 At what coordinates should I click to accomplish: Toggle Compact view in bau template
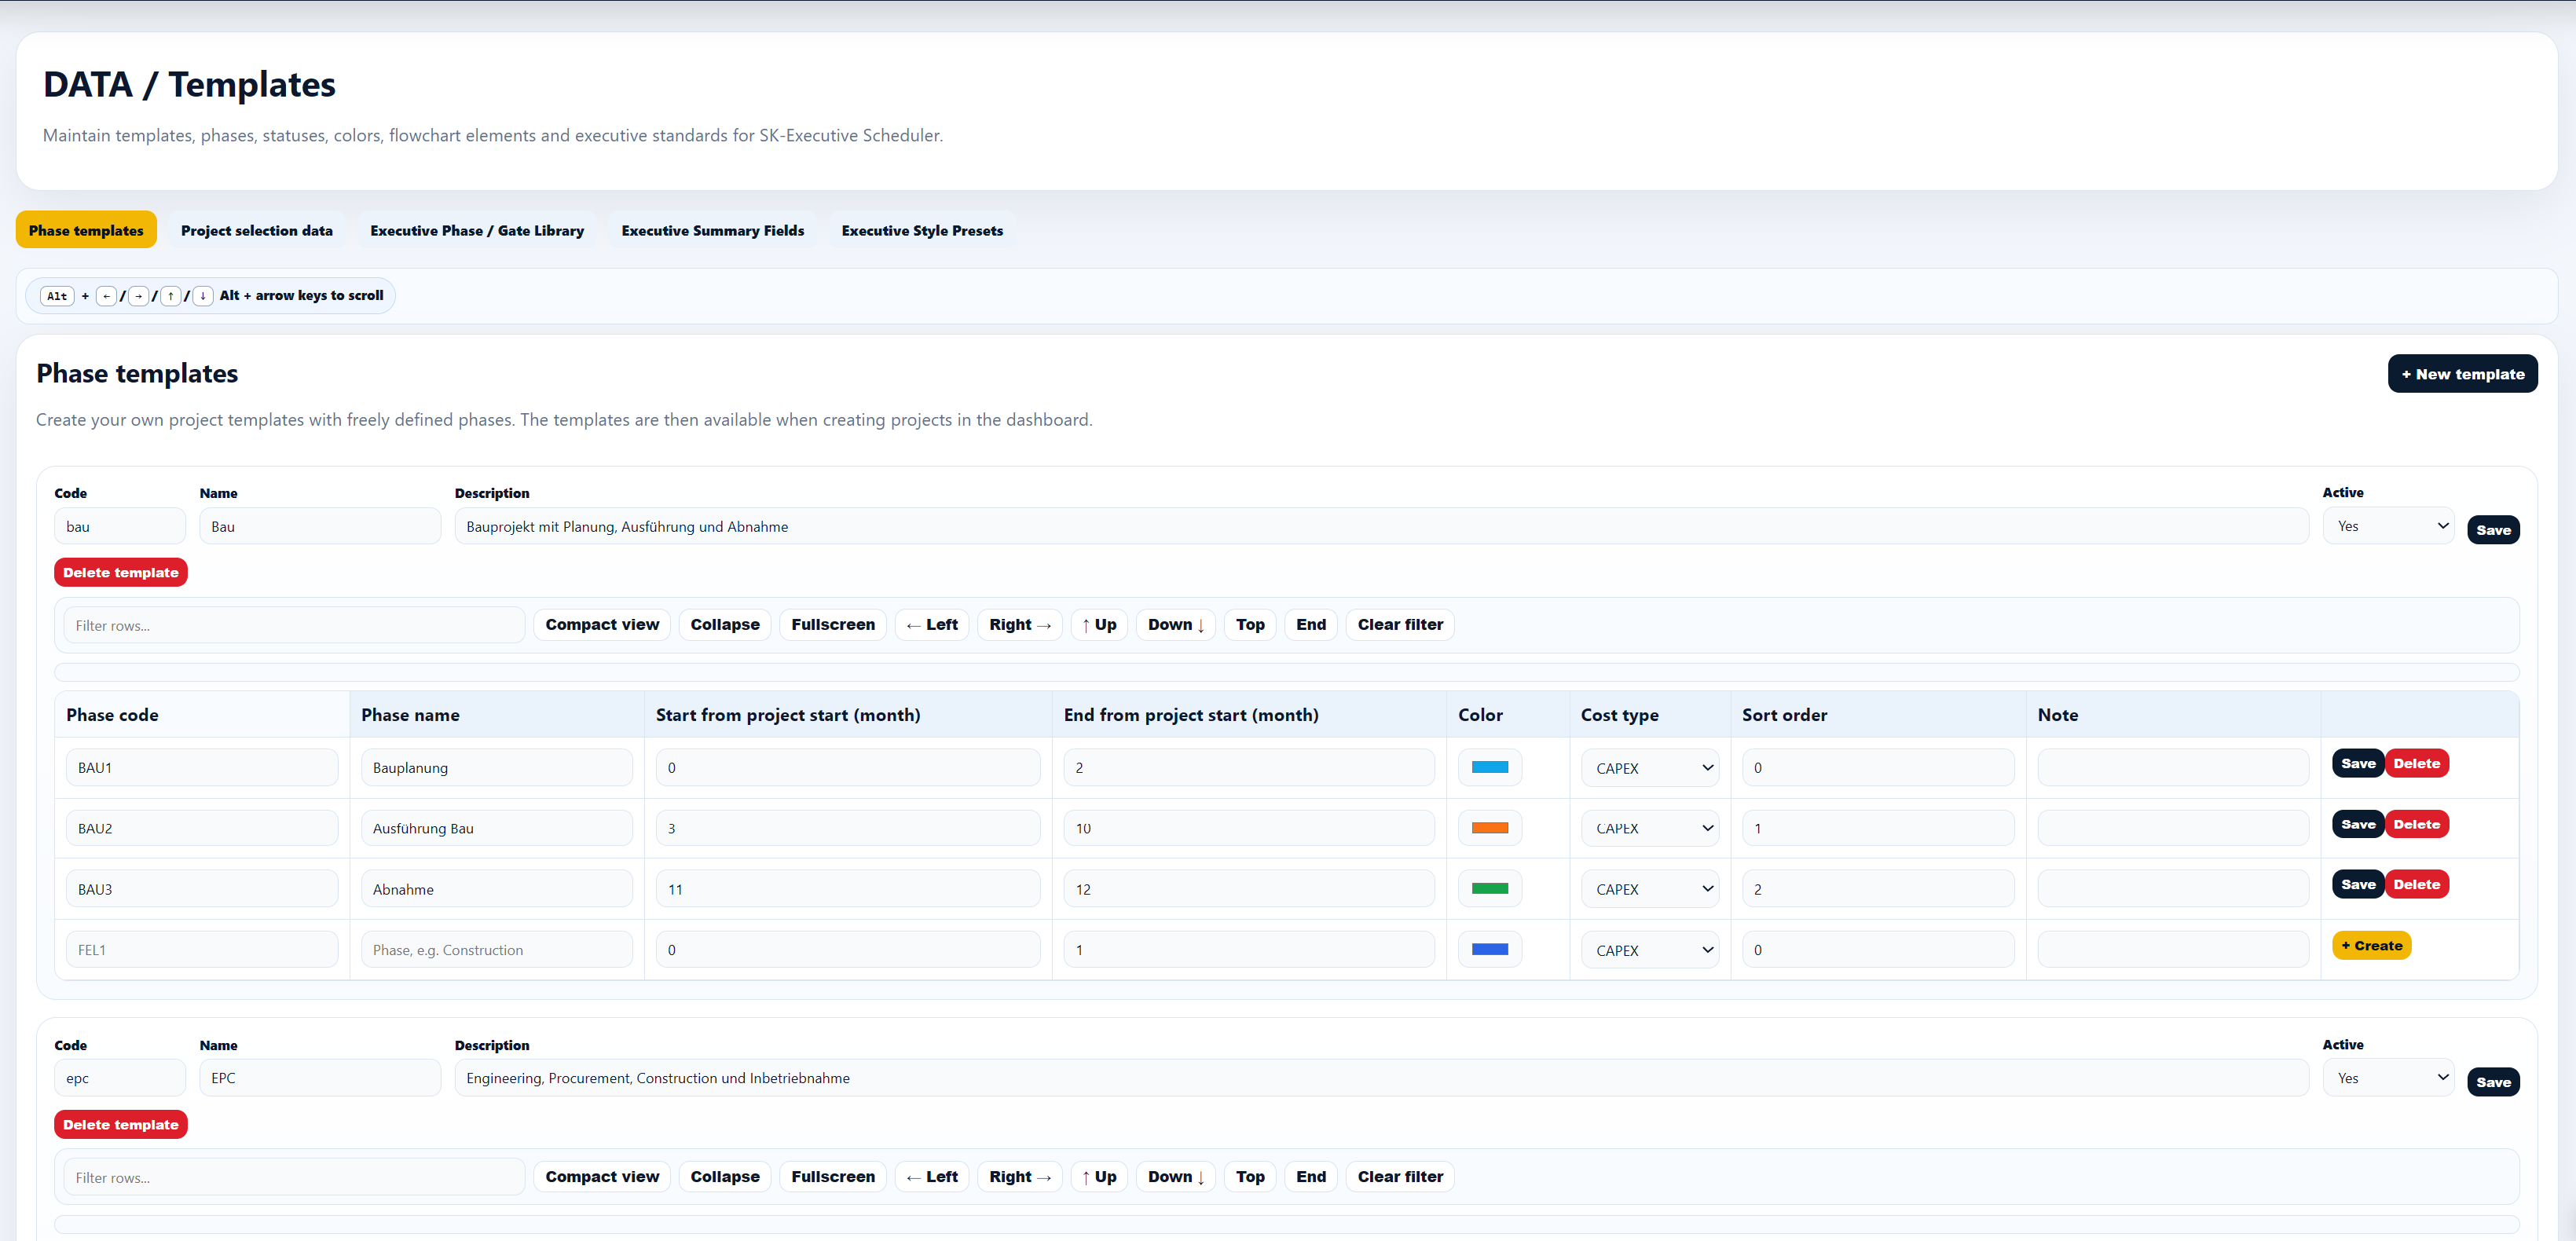(x=602, y=624)
